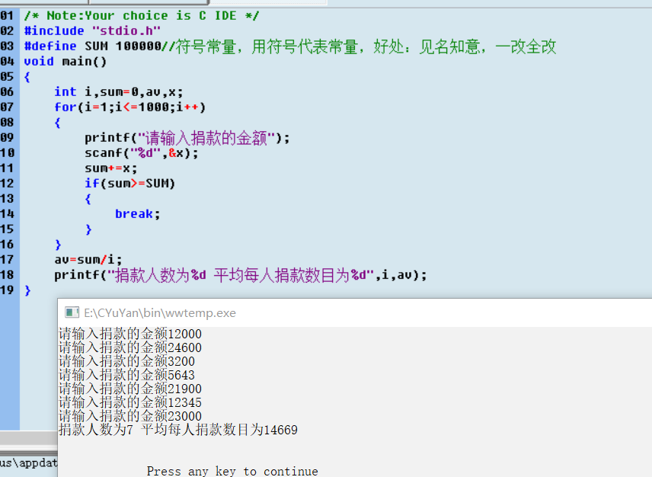
Task: Click line number 18 in the gutter
Action: coord(7,275)
